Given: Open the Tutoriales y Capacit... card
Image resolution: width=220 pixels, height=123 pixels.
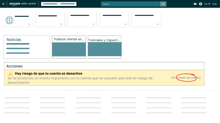Looking at the screenshot, I should 105,47.
